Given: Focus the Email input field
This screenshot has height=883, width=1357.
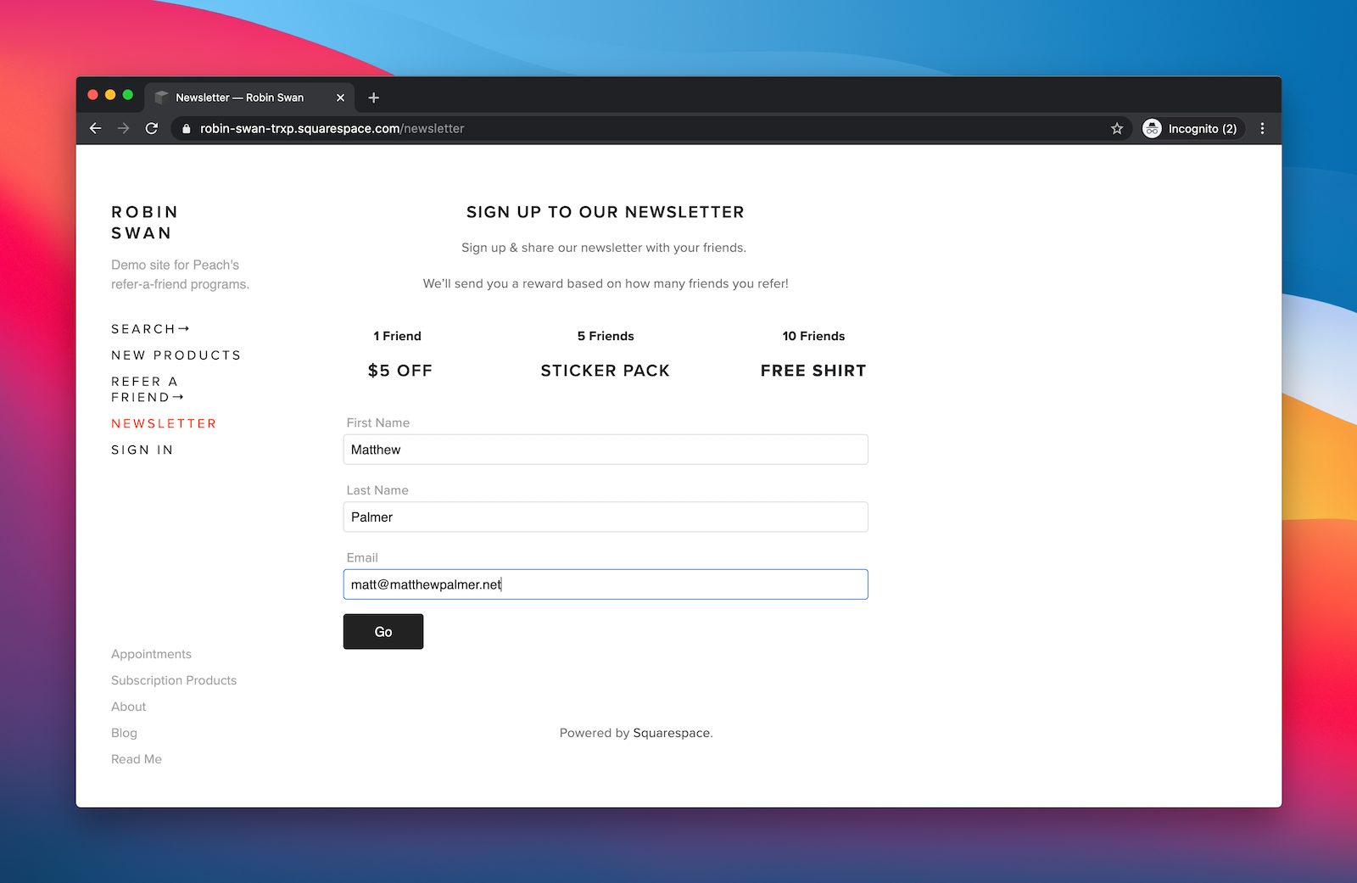Looking at the screenshot, I should pyautogui.click(x=606, y=584).
